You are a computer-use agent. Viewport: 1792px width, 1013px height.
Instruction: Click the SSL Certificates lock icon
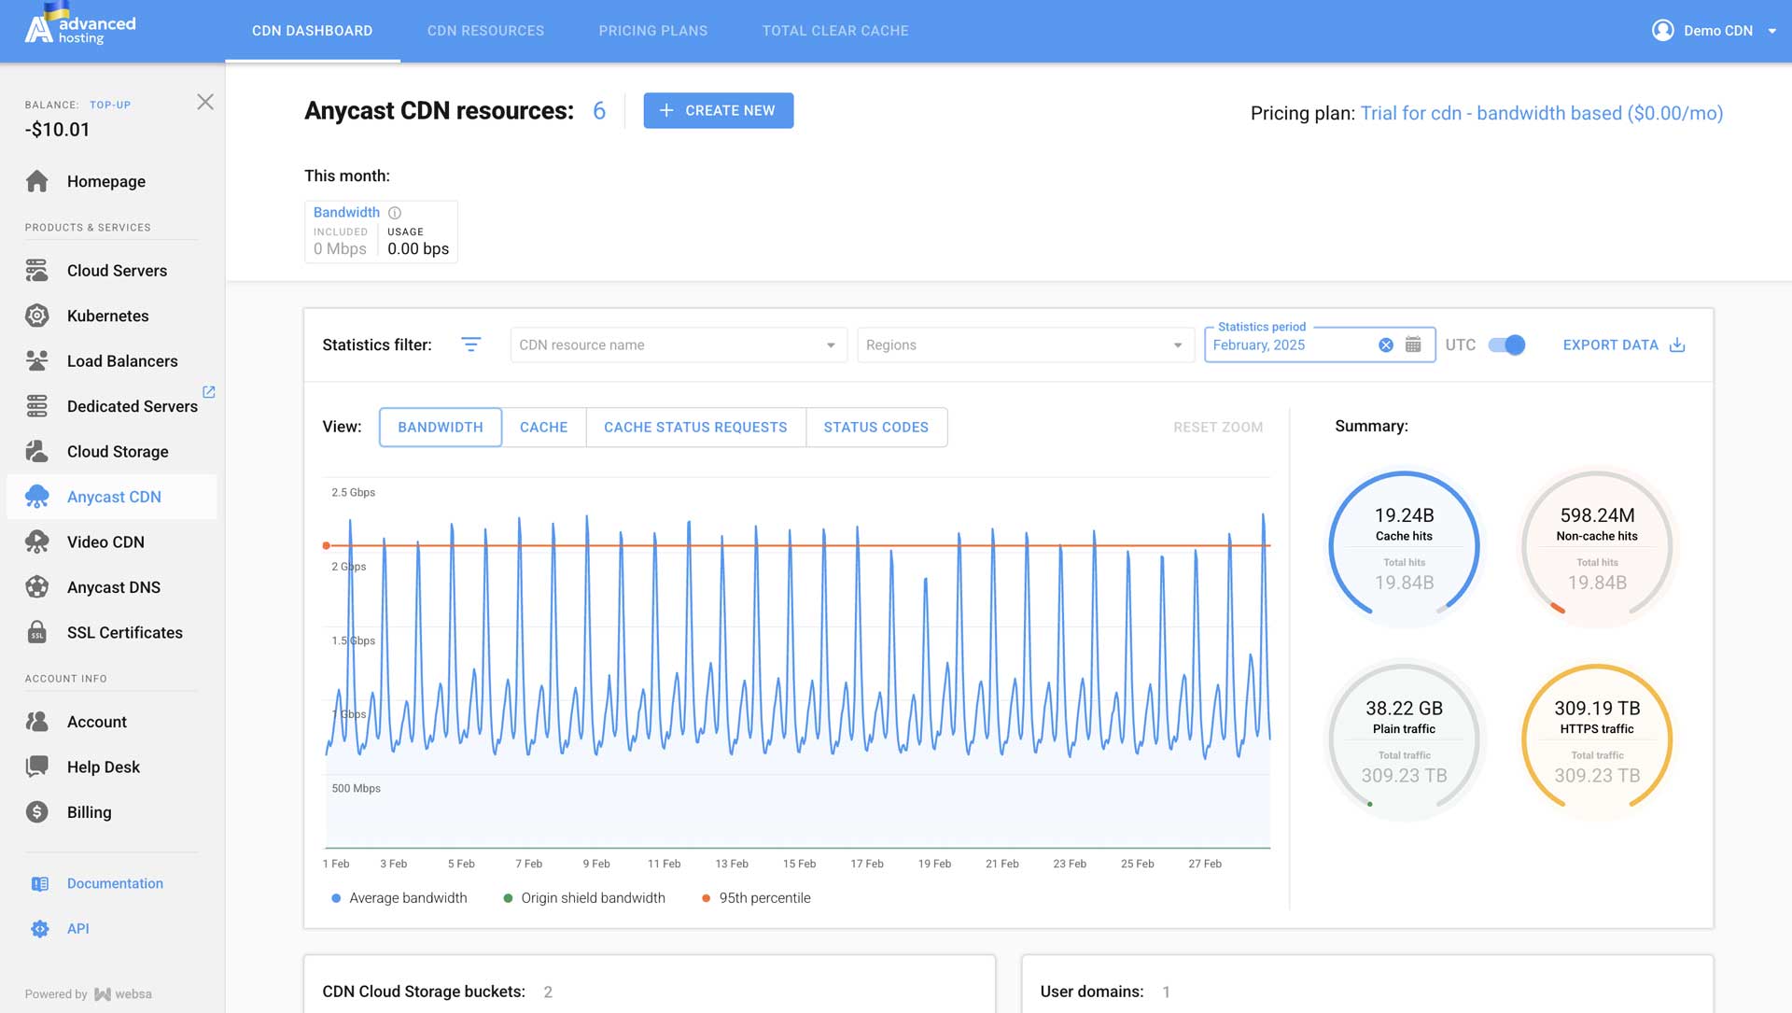(37, 633)
